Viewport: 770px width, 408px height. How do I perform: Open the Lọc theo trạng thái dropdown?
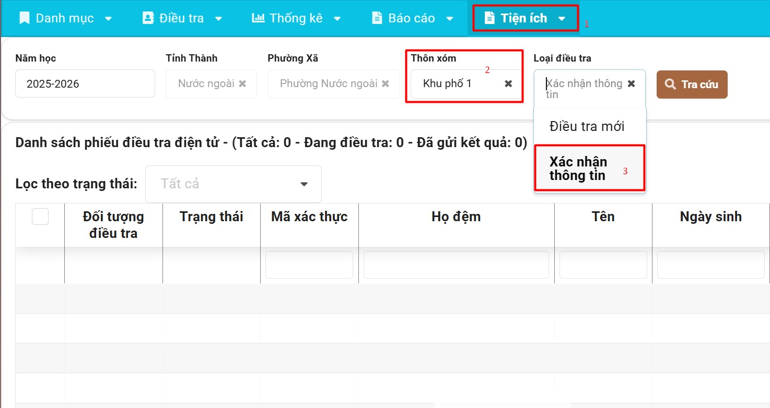coord(233,184)
